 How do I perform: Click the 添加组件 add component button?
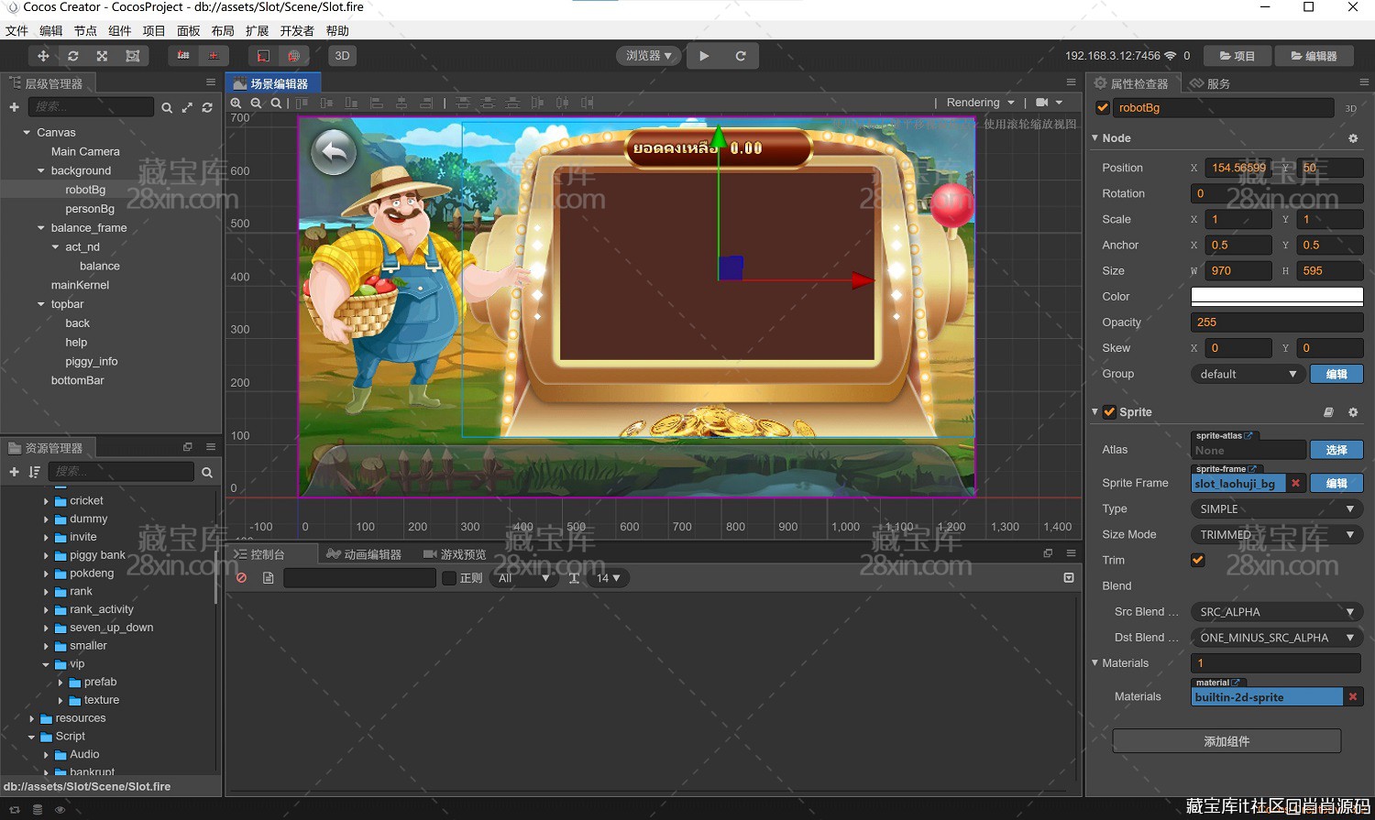[1226, 741]
